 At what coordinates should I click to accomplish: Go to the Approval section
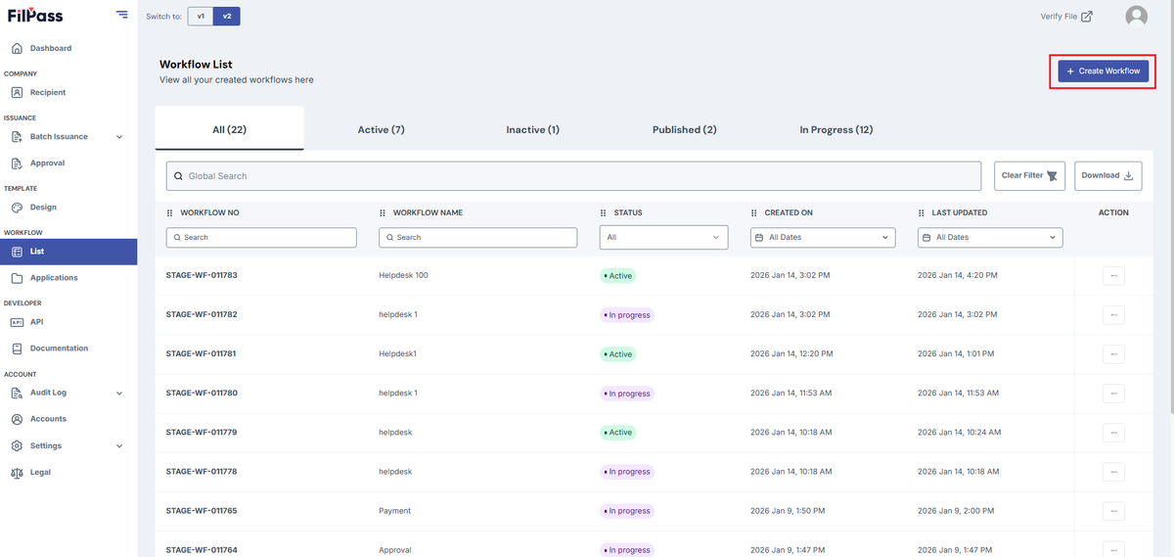tap(47, 163)
